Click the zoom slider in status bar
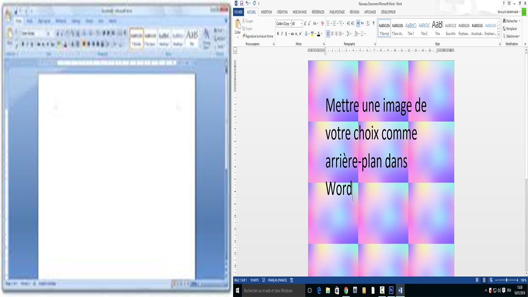 tap(507, 280)
